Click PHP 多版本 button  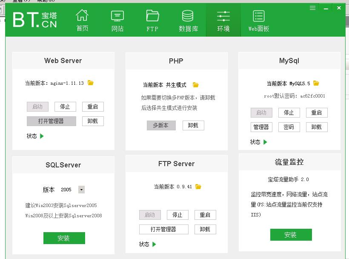161,125
